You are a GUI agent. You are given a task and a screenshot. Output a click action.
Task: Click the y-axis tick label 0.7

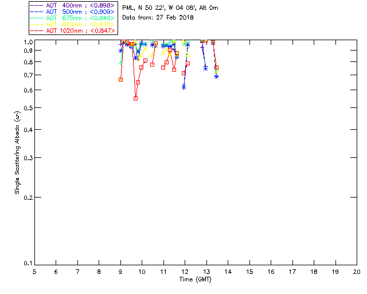pyautogui.click(x=28, y=75)
